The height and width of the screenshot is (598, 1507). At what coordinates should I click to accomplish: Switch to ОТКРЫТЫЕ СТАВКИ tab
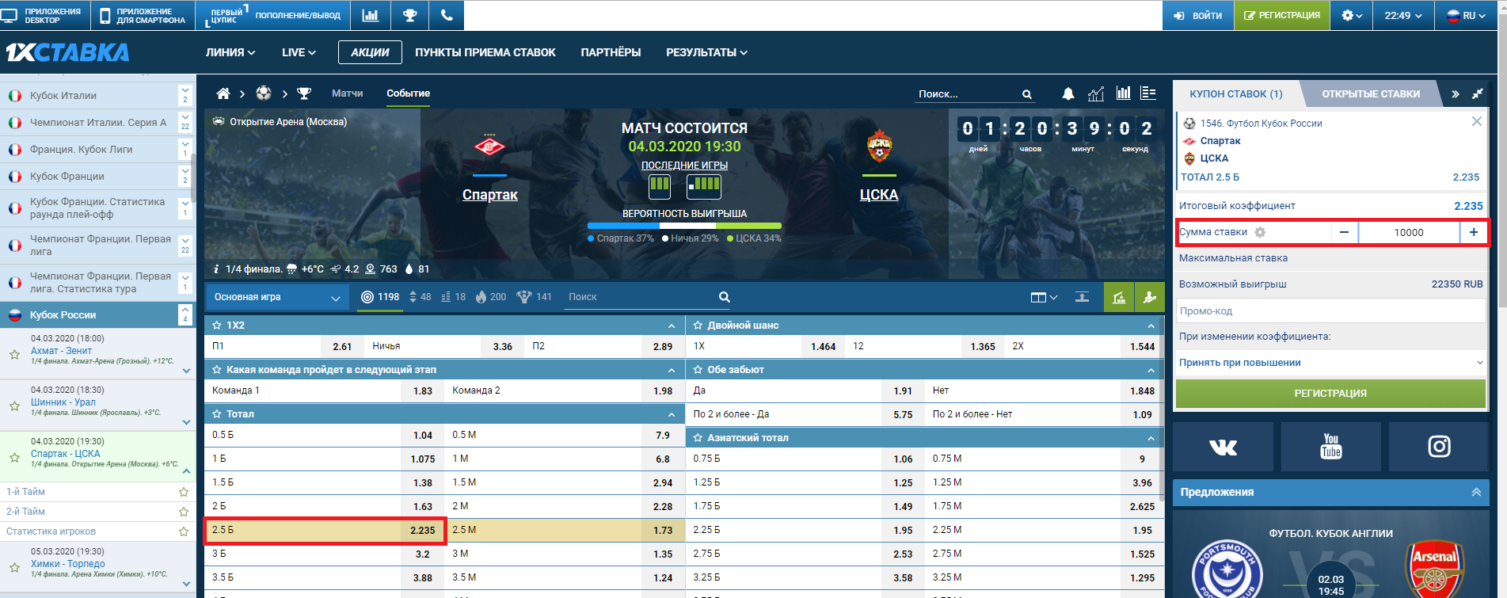tap(1370, 94)
